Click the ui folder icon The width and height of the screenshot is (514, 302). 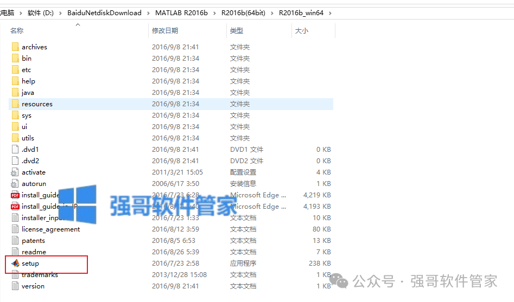point(15,126)
